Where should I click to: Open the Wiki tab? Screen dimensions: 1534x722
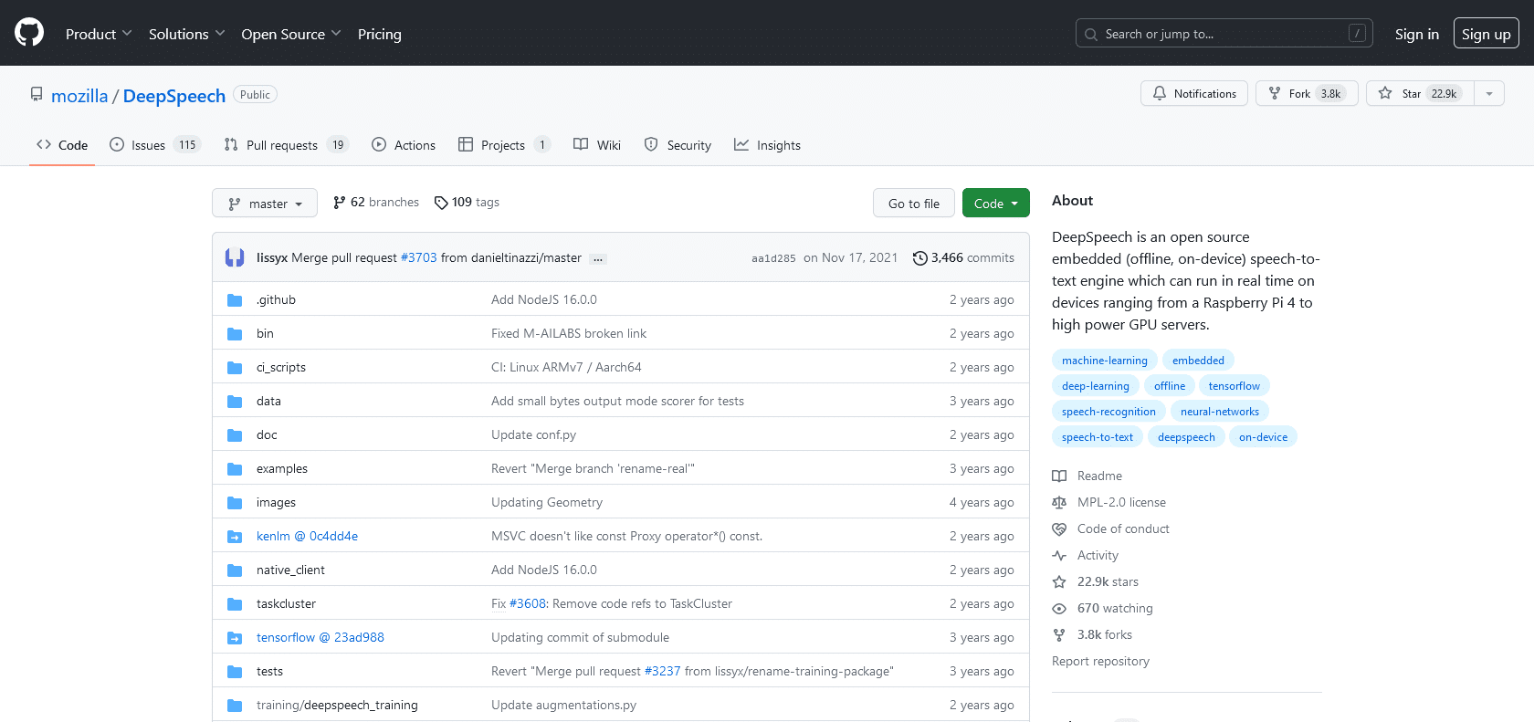[597, 145]
